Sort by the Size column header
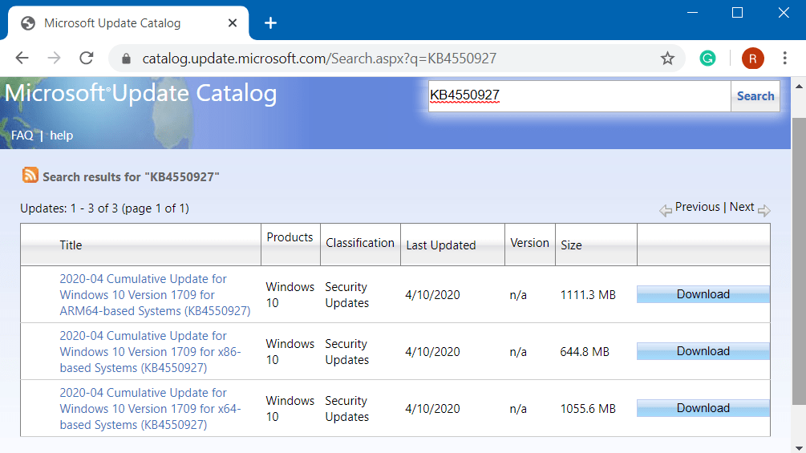 click(571, 245)
